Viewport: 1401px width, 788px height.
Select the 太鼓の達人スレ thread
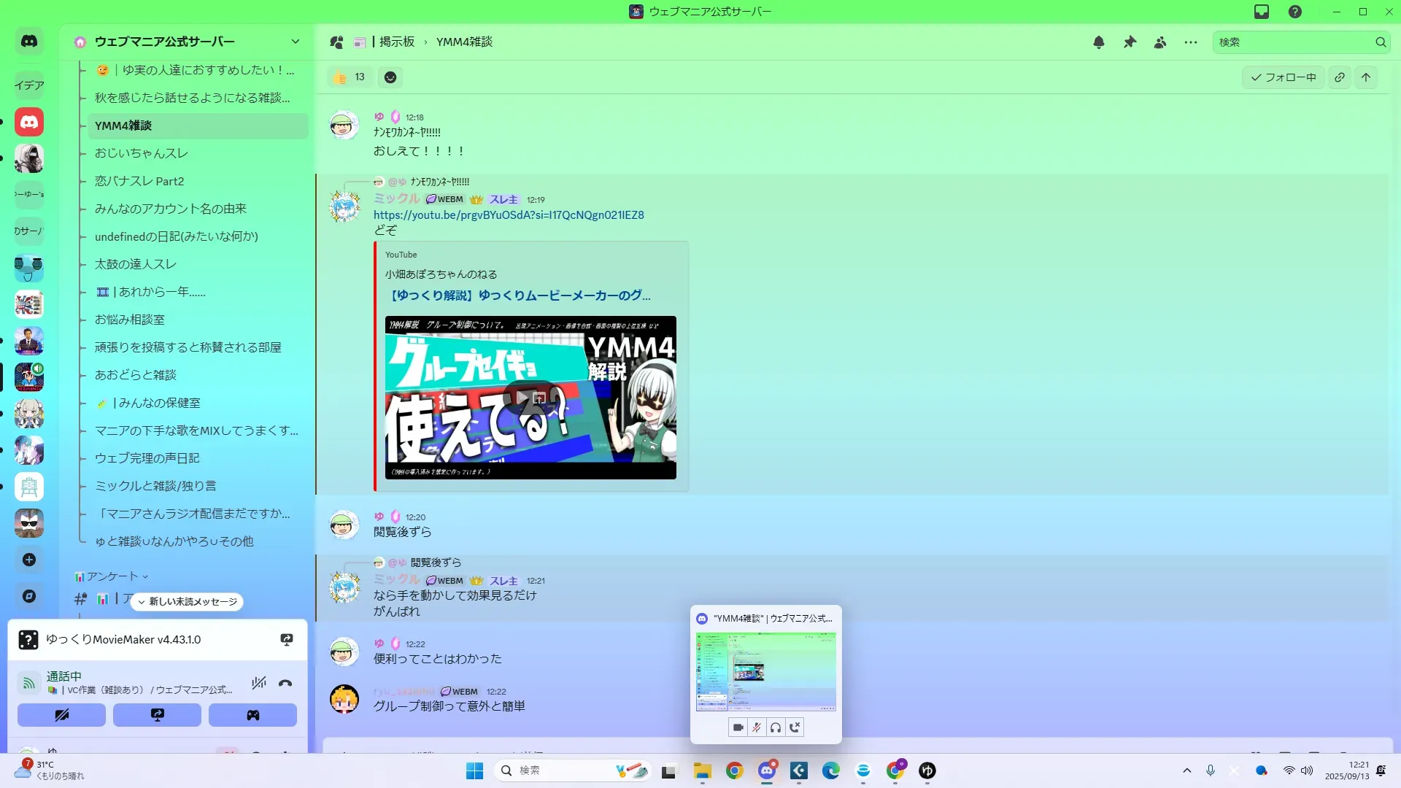click(136, 264)
